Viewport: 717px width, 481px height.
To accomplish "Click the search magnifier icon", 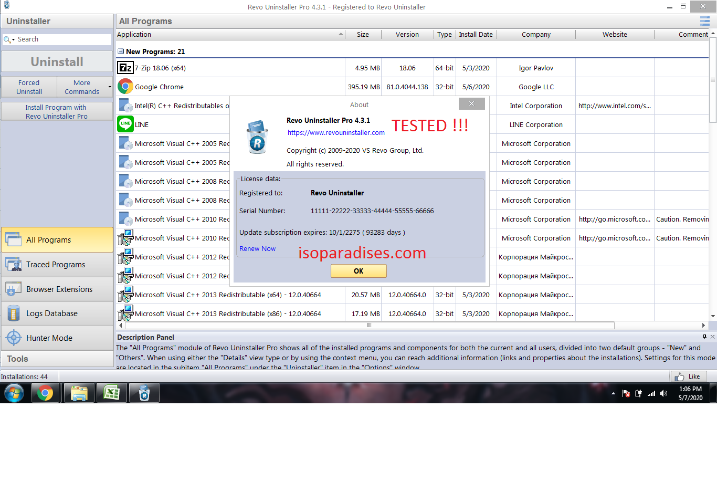I will click(x=7, y=39).
